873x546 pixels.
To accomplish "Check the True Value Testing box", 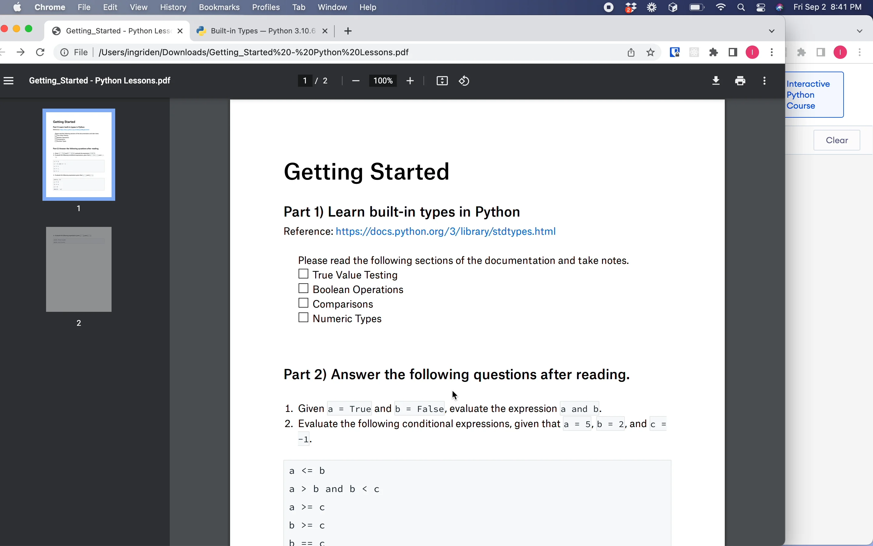I will (x=304, y=274).
